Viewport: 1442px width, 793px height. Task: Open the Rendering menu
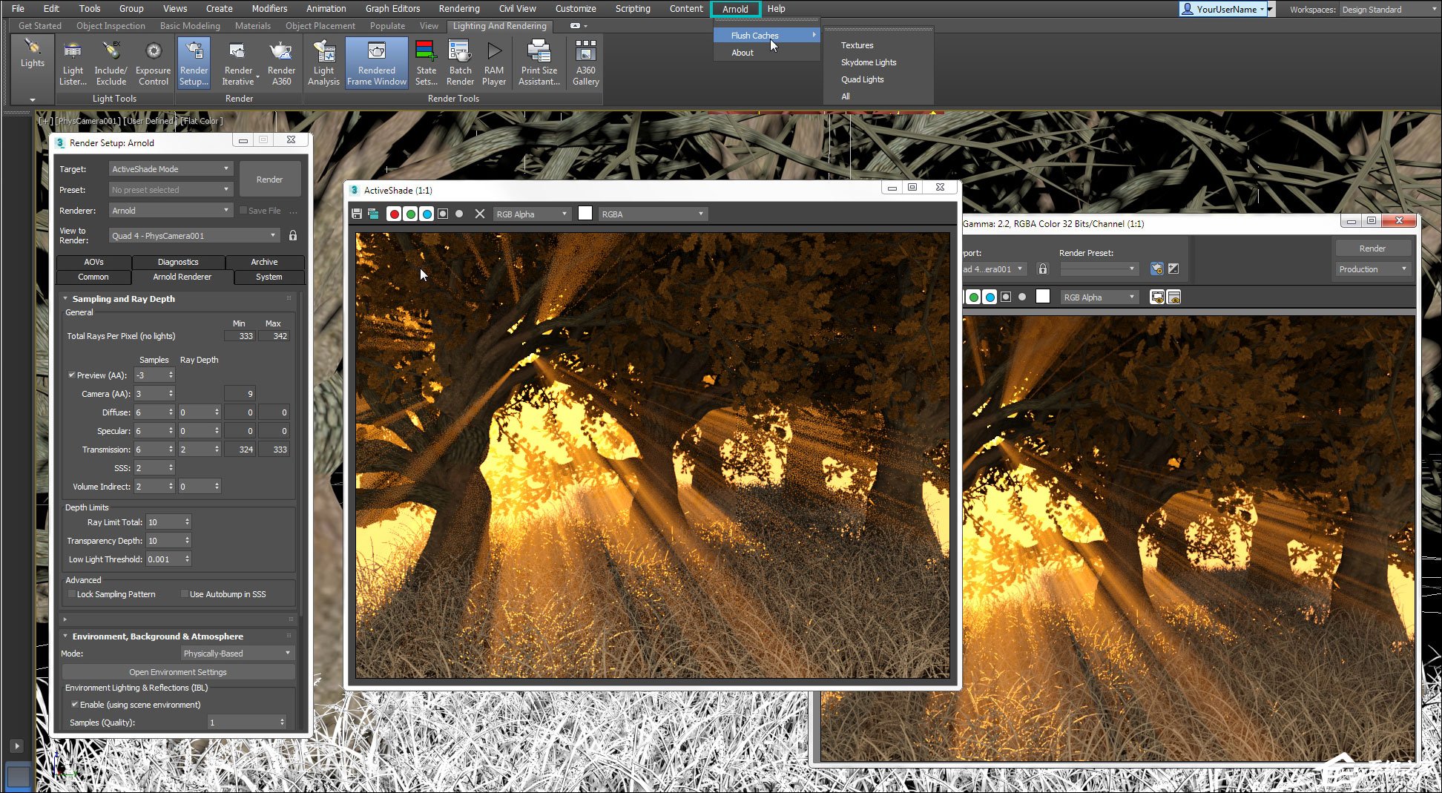[458, 9]
